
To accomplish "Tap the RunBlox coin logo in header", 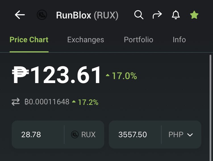I will tap(42, 15).
